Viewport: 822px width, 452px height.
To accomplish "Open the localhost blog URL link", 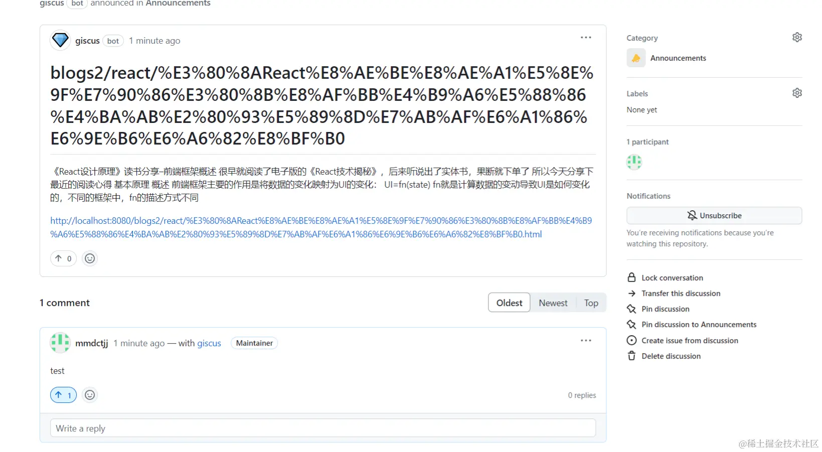I will pyautogui.click(x=321, y=227).
